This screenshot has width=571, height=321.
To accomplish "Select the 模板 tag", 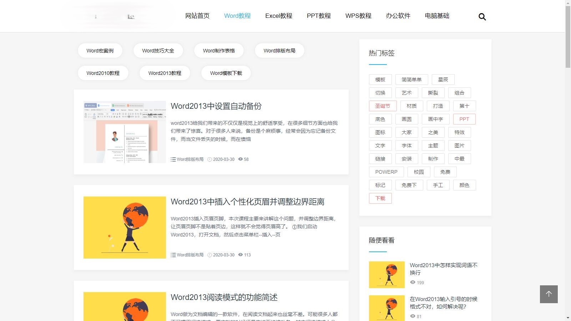I will (x=380, y=80).
